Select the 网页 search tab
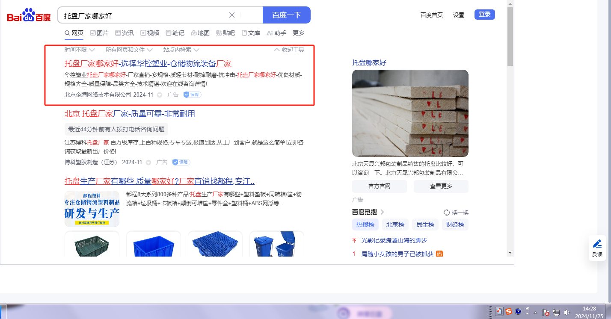 [74, 33]
